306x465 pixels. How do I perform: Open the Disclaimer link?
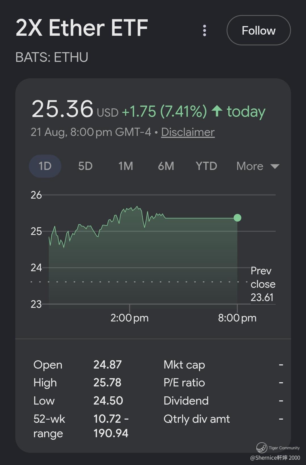coord(188,132)
